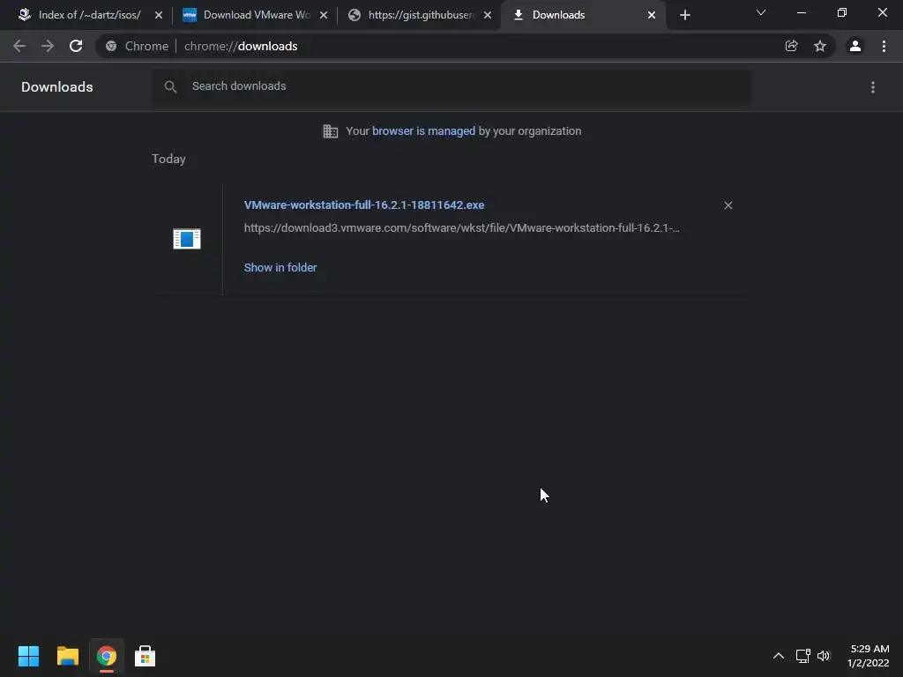Viewport: 903px width, 677px height.
Task: Click the Today date heading
Action: point(168,159)
